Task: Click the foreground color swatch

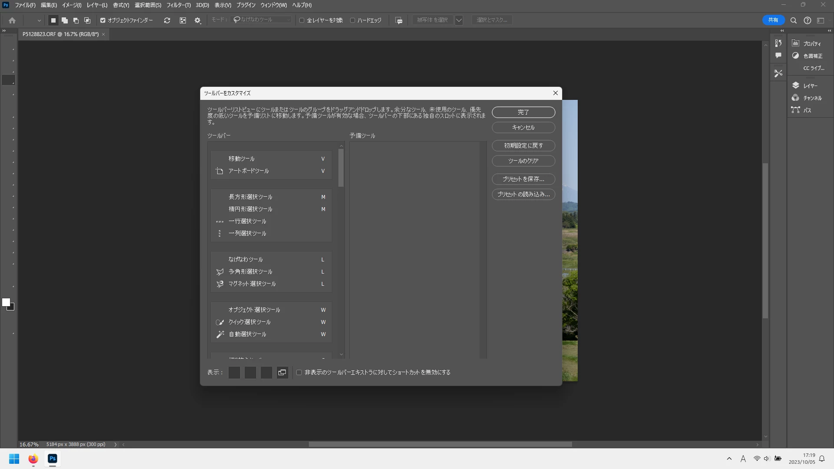Action: 6,302
